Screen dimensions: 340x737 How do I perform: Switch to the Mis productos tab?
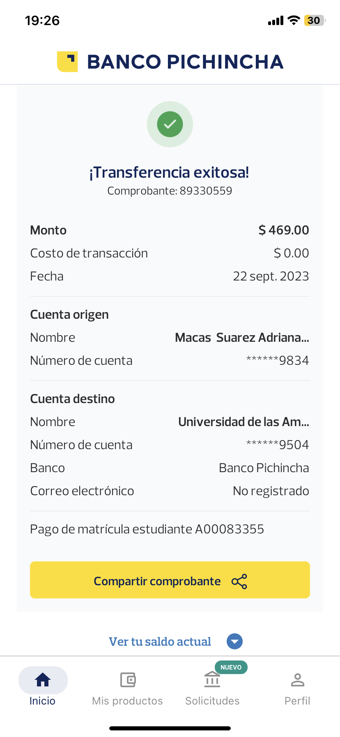coord(128,701)
